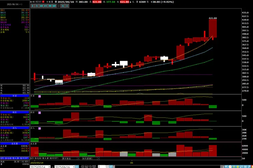Open the start date 2025/05/14 dropdown
The image size is (253, 168).
click(49, 167)
